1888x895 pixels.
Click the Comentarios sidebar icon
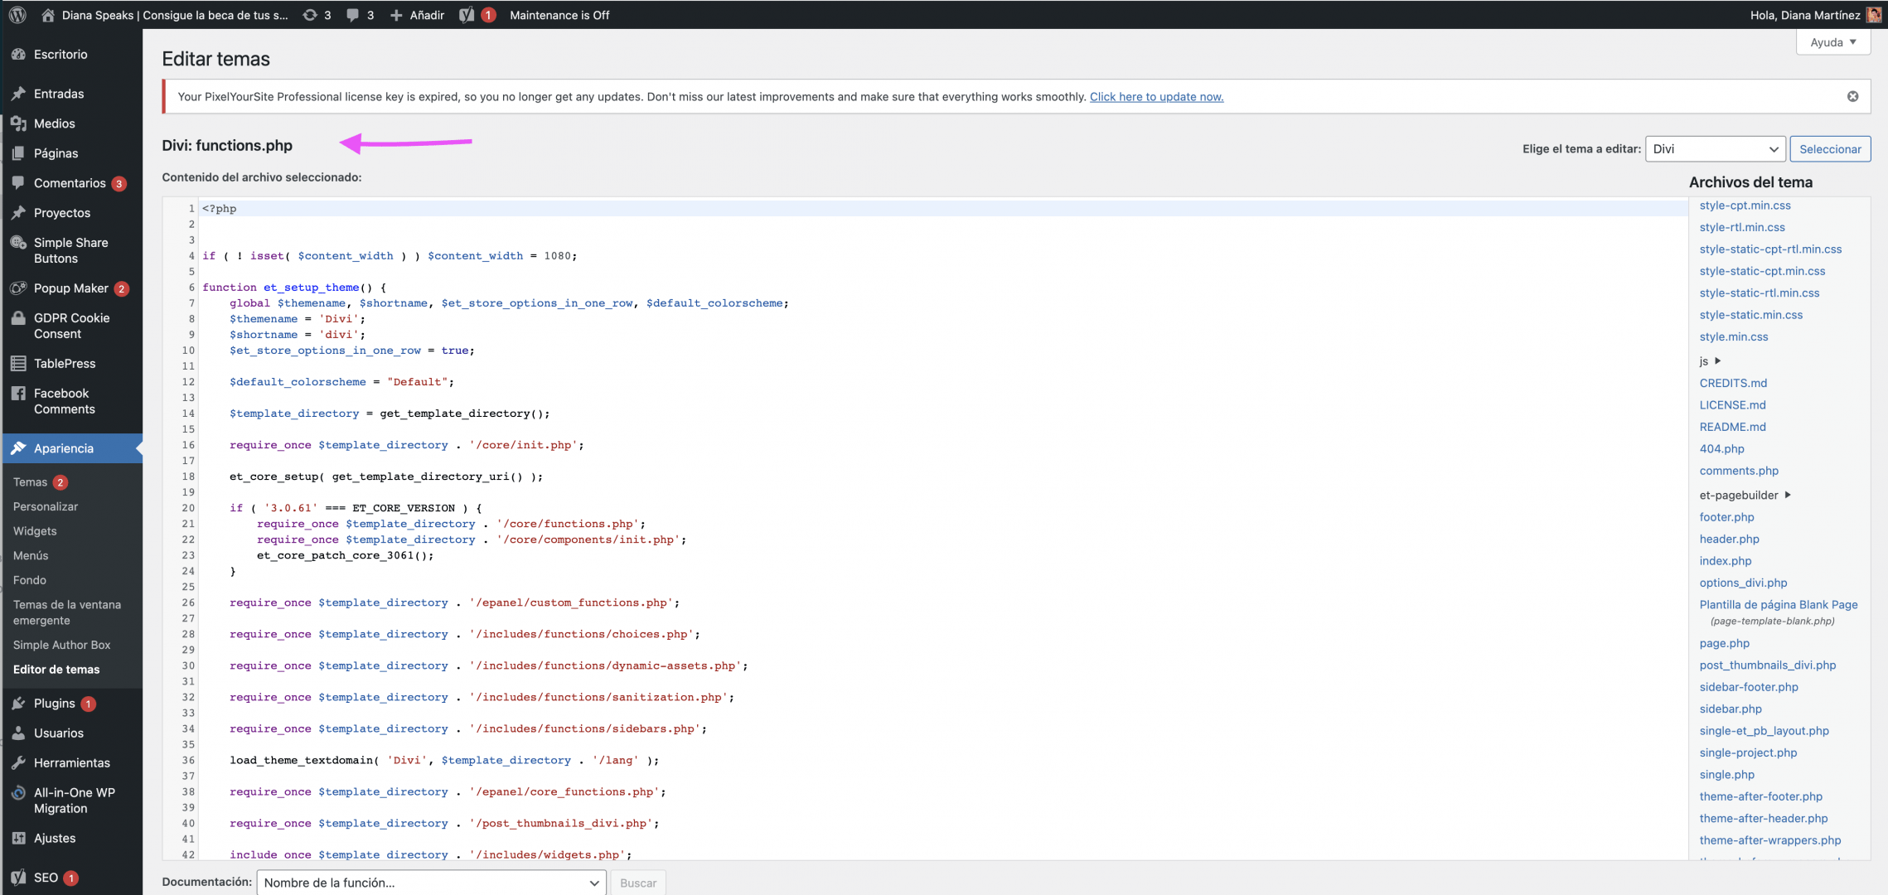pyautogui.click(x=18, y=183)
